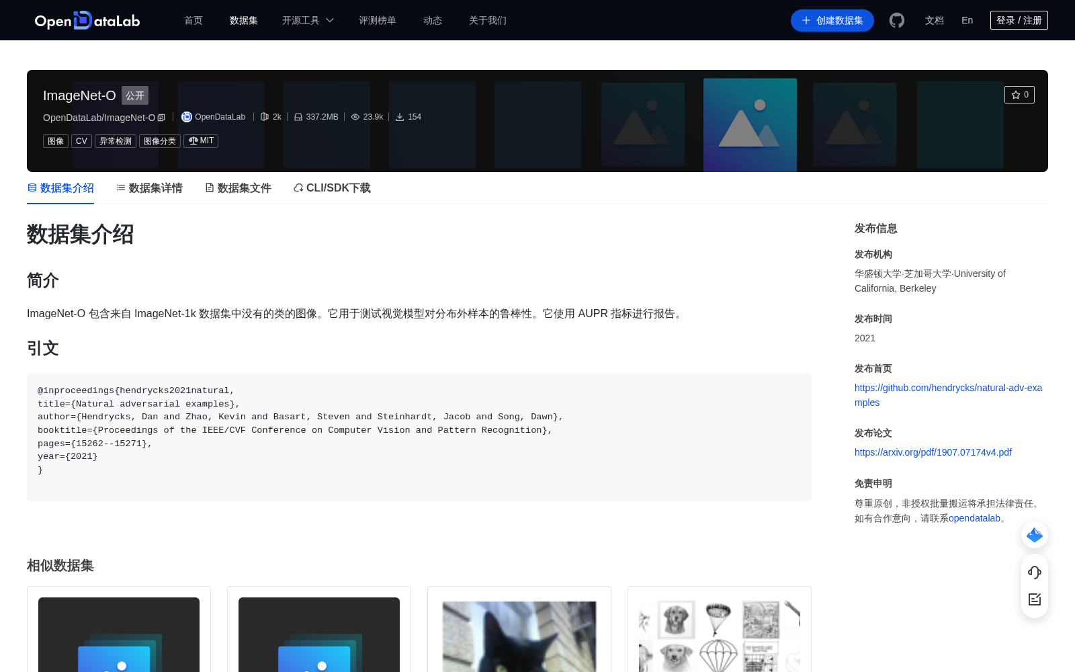The width and height of the screenshot is (1075, 672).
Task: Open the second similar dataset card thumbnail
Action: 319,634
